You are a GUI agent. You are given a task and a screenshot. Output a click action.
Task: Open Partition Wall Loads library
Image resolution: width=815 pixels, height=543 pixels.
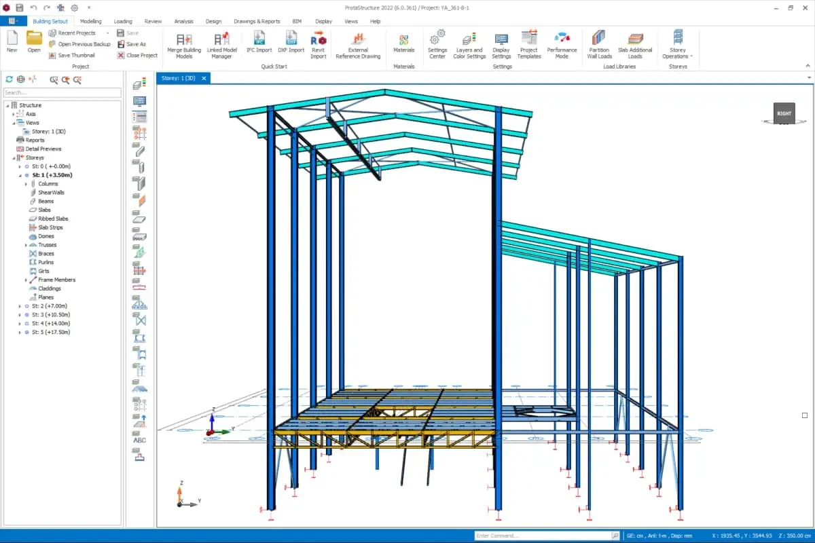pyautogui.click(x=599, y=44)
